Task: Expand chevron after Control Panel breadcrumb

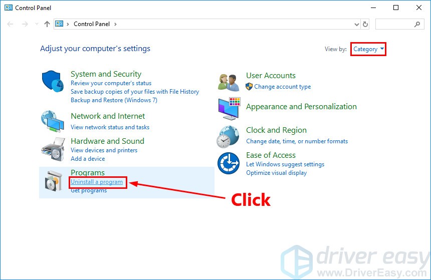Action: 115,24
